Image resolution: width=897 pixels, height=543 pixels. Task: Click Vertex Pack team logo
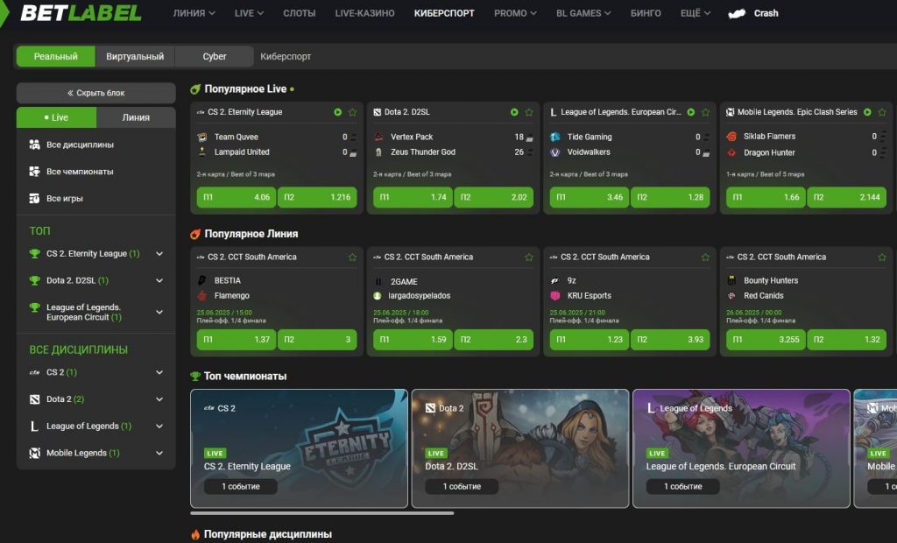point(378,137)
